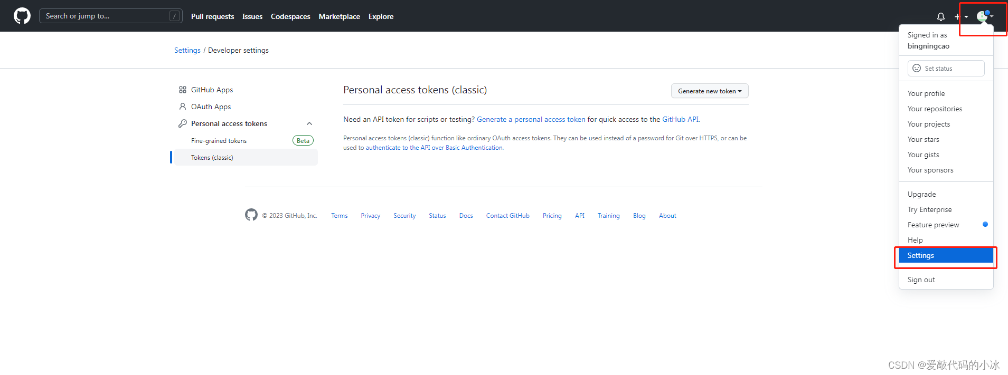Click the Search or jump to field
The image size is (1008, 375).
[106, 16]
